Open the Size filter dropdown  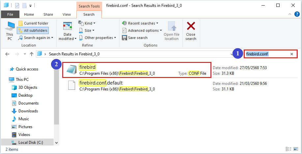(87, 30)
